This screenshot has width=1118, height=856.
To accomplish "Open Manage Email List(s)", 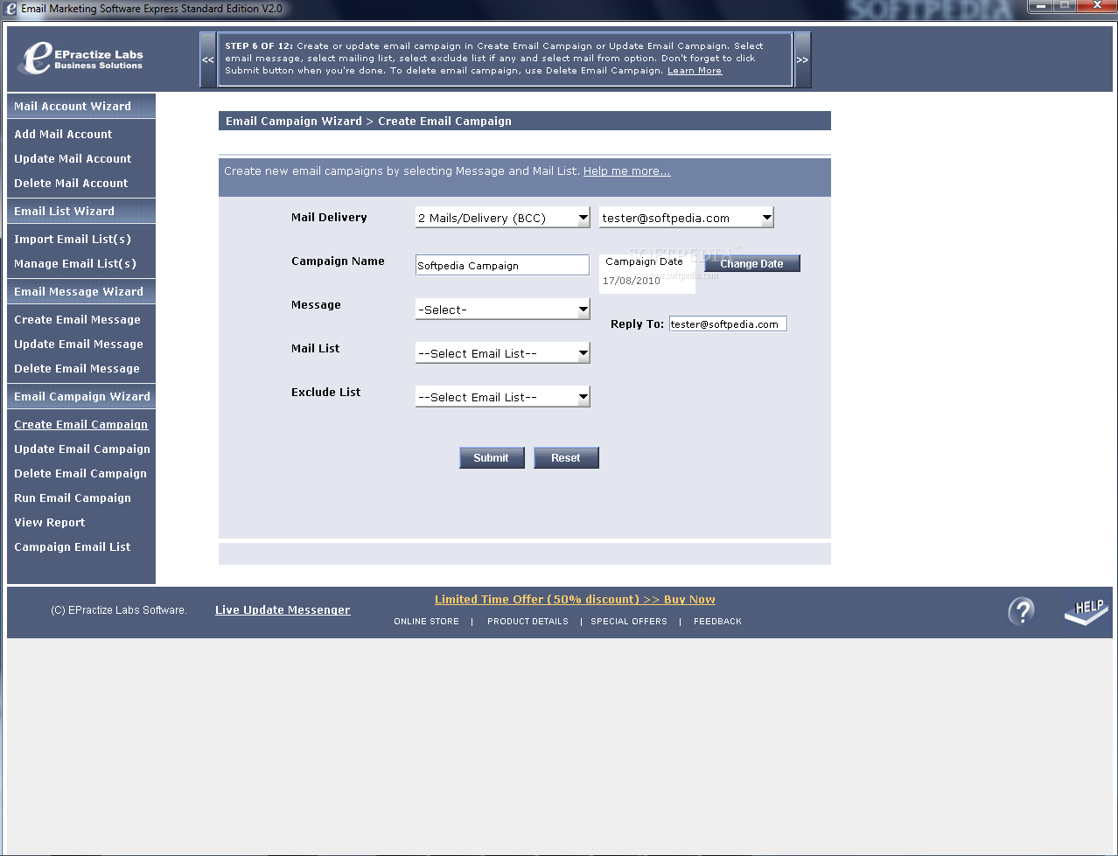I will (75, 263).
